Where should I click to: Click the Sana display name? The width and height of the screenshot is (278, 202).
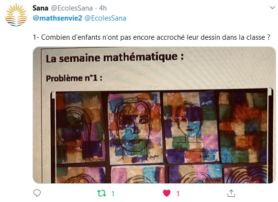[40, 8]
